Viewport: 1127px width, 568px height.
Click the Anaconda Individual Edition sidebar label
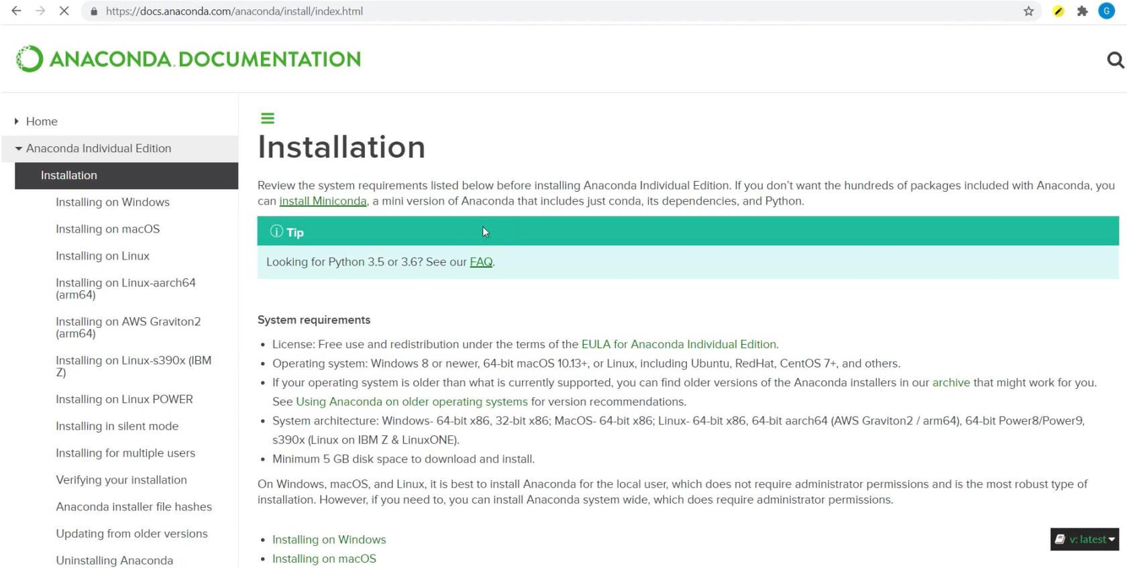(99, 149)
